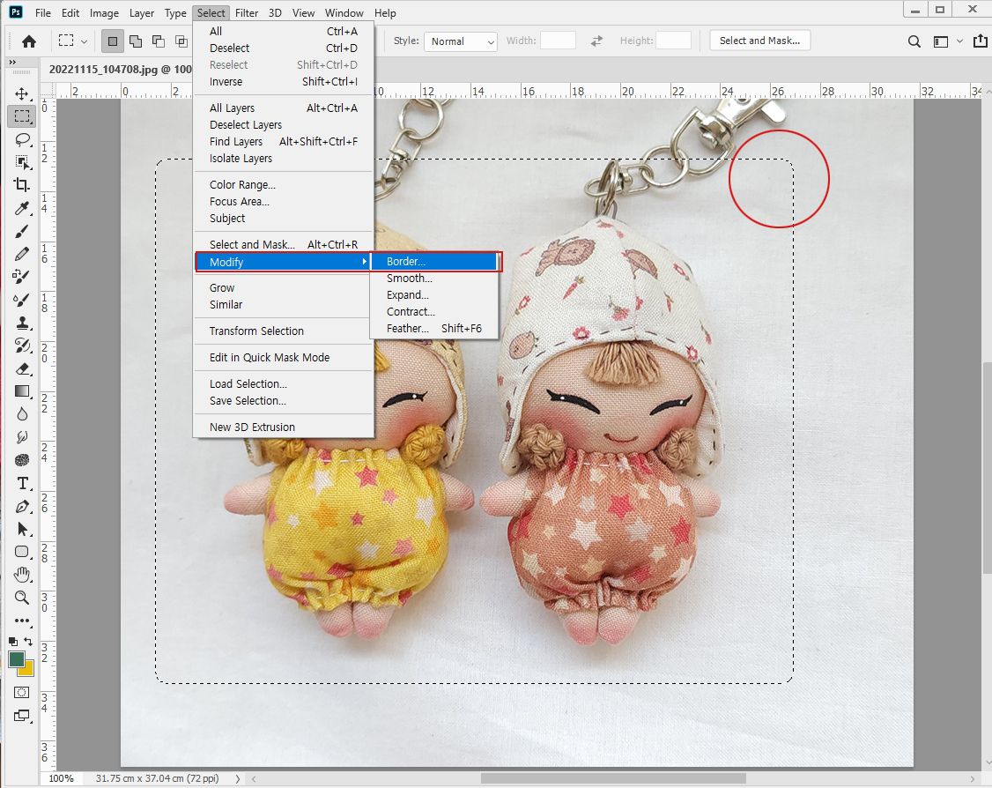Open the Edit Toolbar three-dots menu

[x=22, y=621]
